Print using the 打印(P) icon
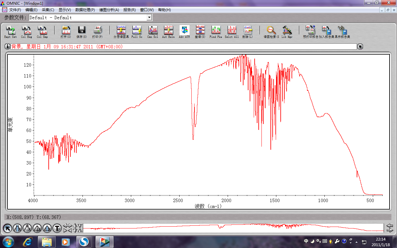The width and height of the screenshot is (397, 248). point(97,32)
